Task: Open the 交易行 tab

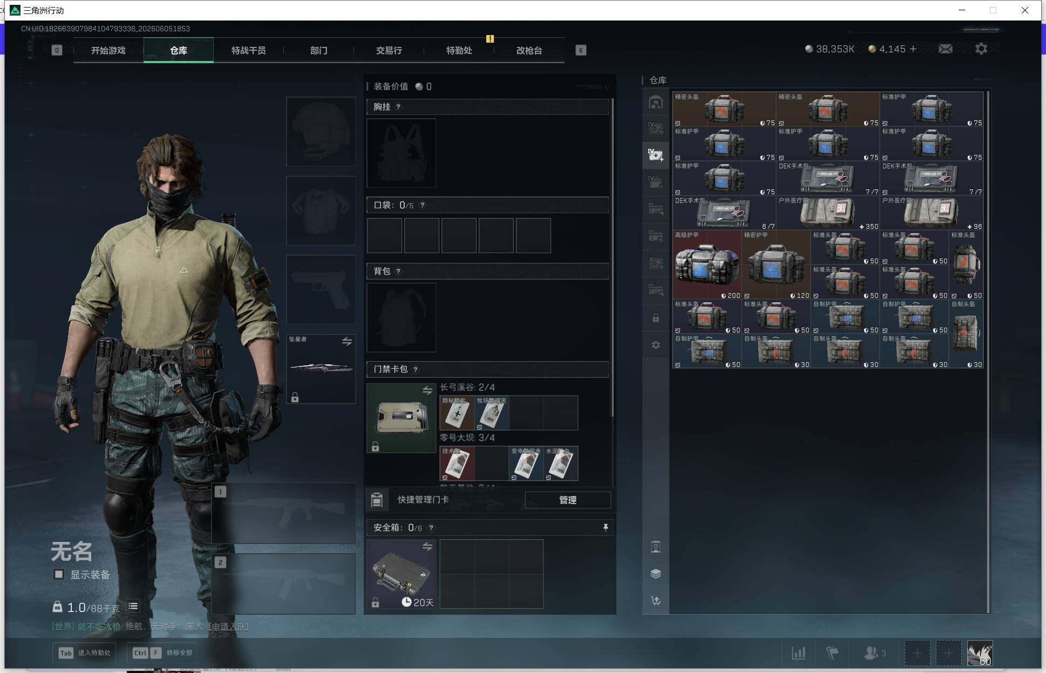Action: 389,50
